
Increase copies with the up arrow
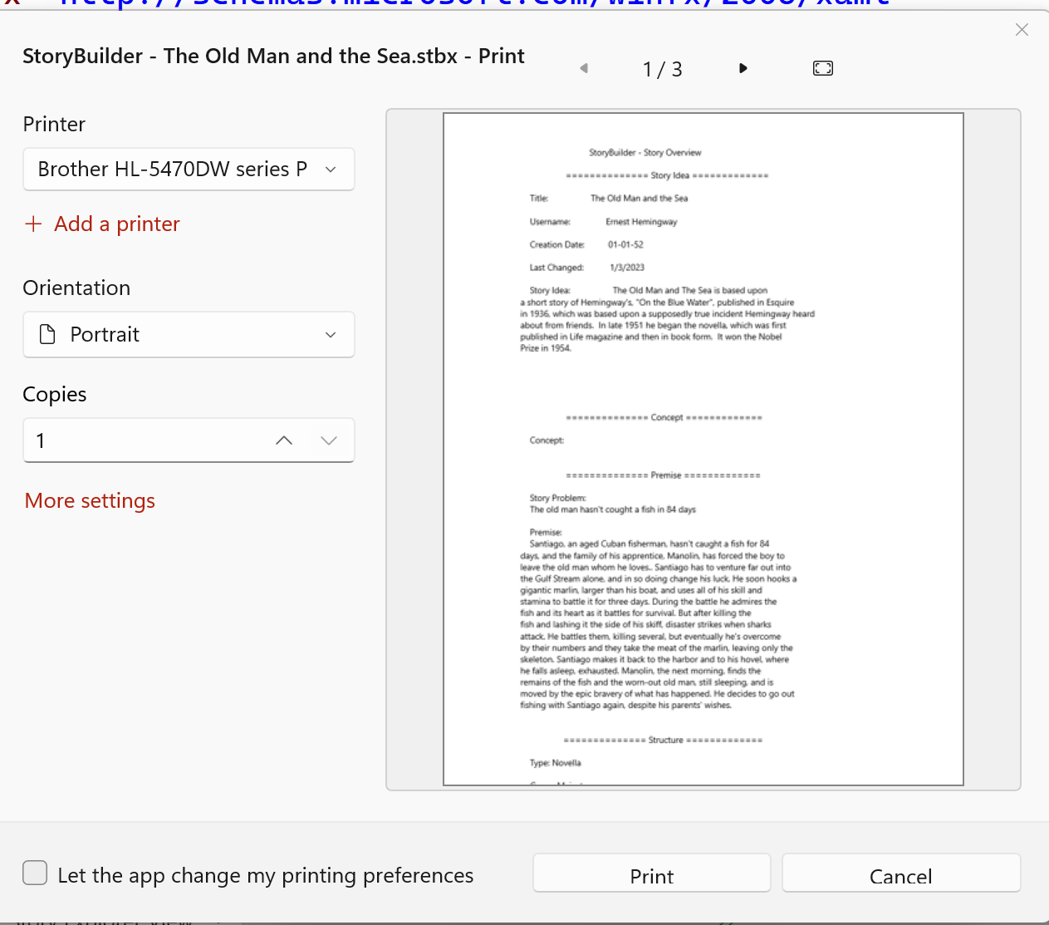284,440
